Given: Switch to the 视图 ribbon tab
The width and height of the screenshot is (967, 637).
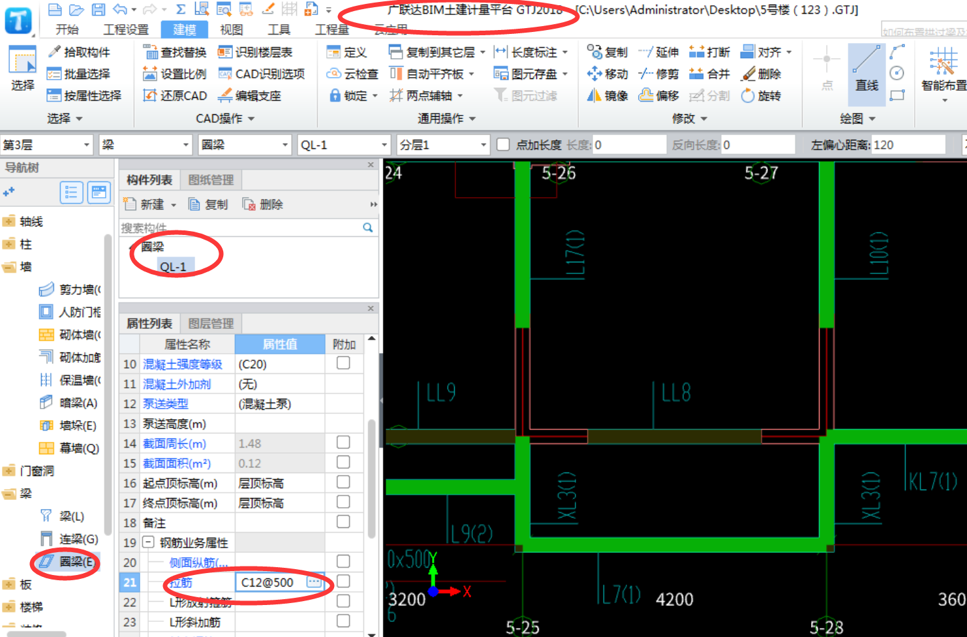Looking at the screenshot, I should (x=231, y=29).
